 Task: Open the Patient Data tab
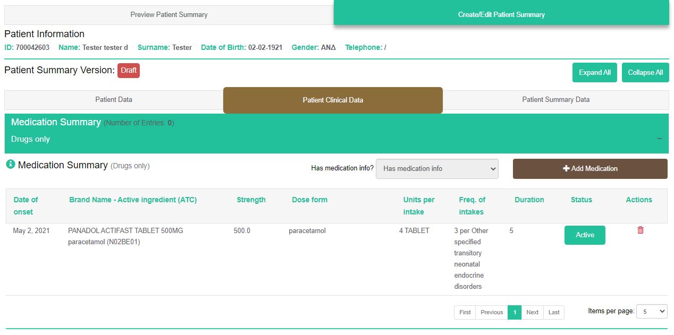coord(114,100)
